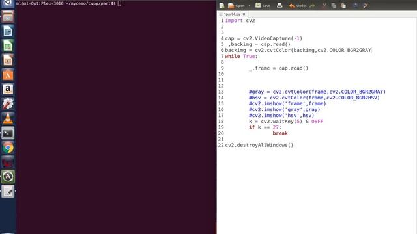Open the Find and Replace tool
Image resolution: width=417 pixels, height=234 pixels.
click(x=366, y=6)
